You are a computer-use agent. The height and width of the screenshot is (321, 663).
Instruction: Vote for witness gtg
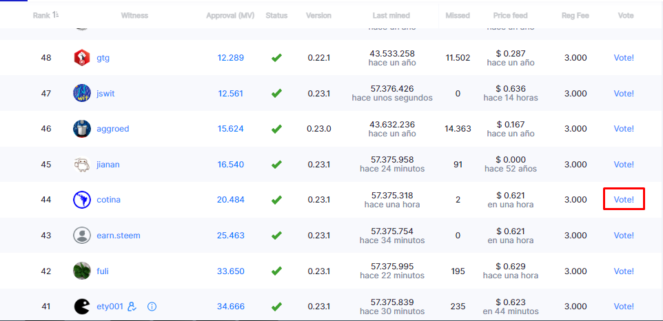point(624,58)
